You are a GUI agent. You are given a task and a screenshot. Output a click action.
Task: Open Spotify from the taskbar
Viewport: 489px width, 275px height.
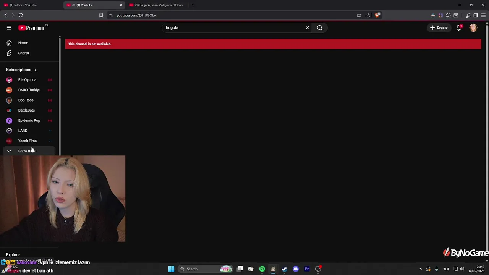(262, 269)
